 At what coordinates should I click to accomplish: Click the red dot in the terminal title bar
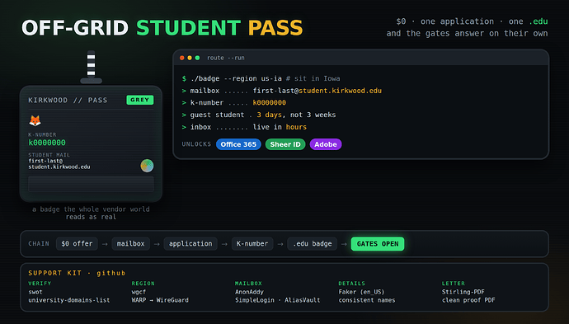coord(181,58)
